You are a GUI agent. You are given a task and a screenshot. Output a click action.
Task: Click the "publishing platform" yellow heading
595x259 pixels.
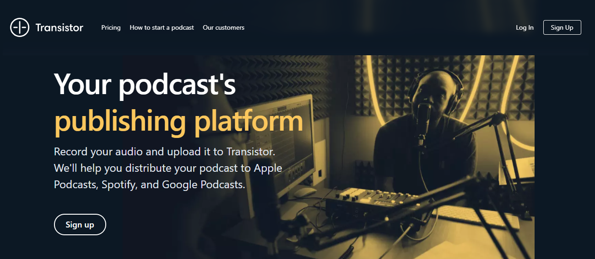coord(178,121)
